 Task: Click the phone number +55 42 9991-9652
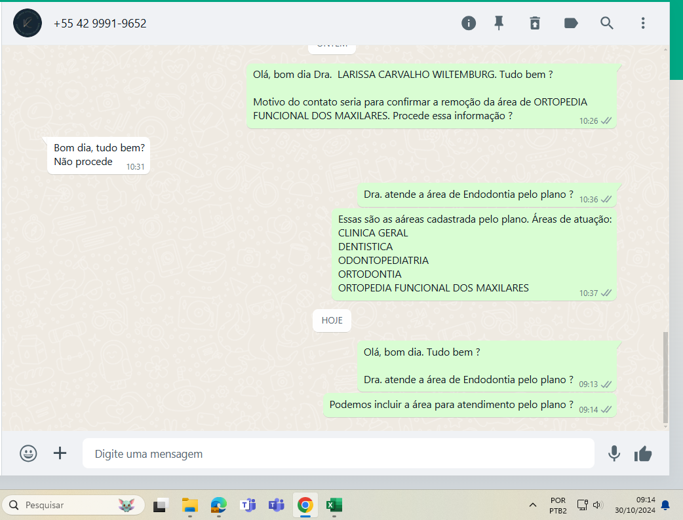click(x=100, y=24)
